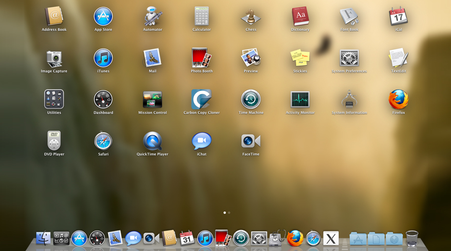The height and width of the screenshot is (251, 451).
Task: Open iTunes from the Dock
Action: (x=205, y=238)
